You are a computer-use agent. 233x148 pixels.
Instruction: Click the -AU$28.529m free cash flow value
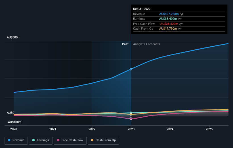pyautogui.click(x=169, y=24)
